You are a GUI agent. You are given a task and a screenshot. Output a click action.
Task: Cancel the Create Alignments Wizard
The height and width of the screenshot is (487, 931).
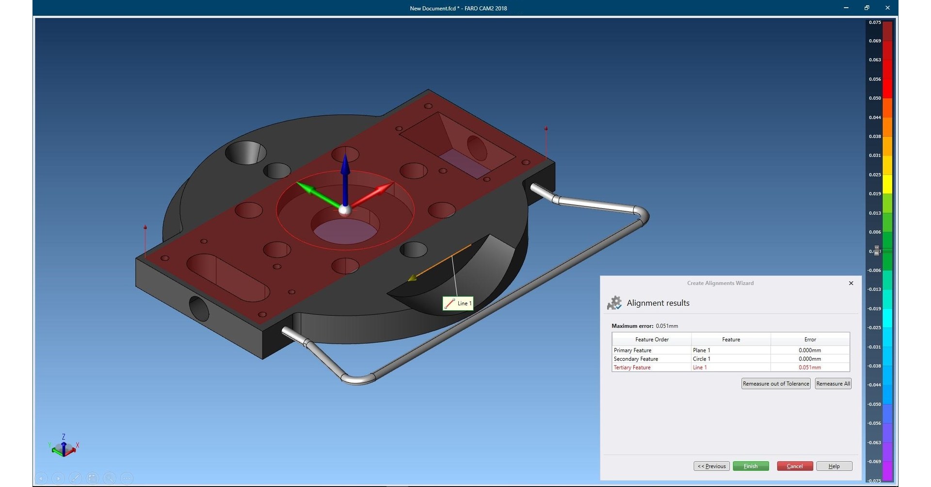(x=795, y=466)
